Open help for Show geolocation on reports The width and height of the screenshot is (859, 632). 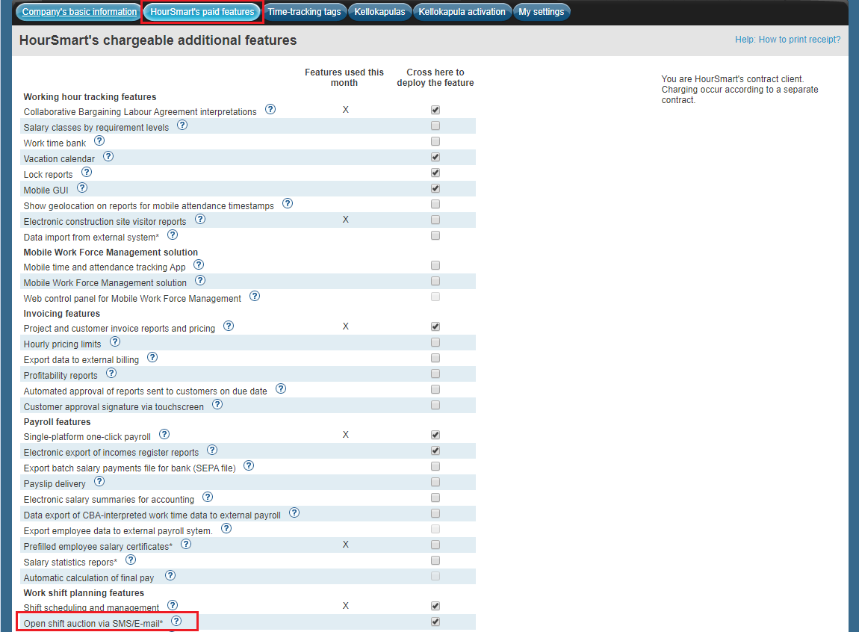tap(288, 204)
